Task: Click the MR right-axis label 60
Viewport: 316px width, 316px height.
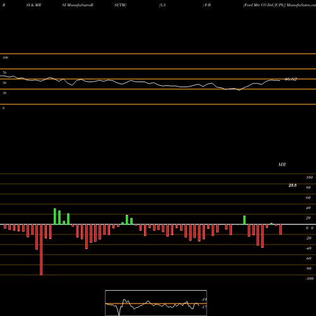Action: [x=308, y=198]
